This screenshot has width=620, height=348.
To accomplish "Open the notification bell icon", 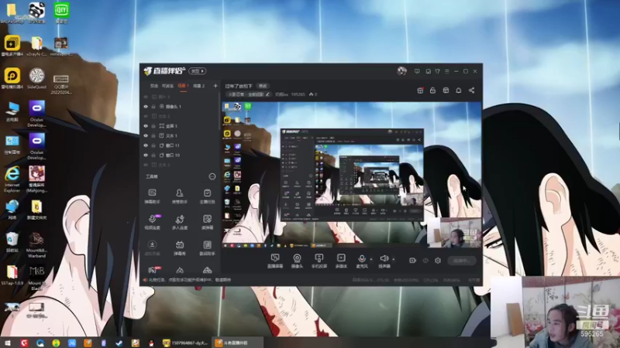I will point(459,90).
